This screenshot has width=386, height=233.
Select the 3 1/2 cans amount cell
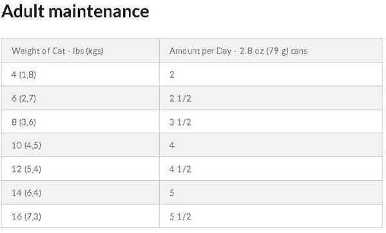(x=271, y=122)
